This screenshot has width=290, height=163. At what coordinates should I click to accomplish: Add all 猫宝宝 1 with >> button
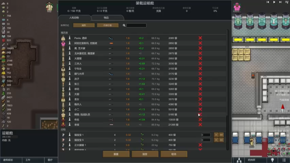[221, 135]
